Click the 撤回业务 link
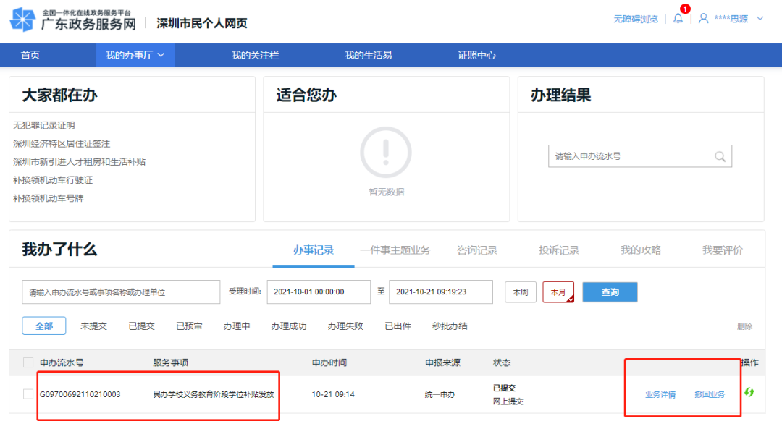 [710, 394]
